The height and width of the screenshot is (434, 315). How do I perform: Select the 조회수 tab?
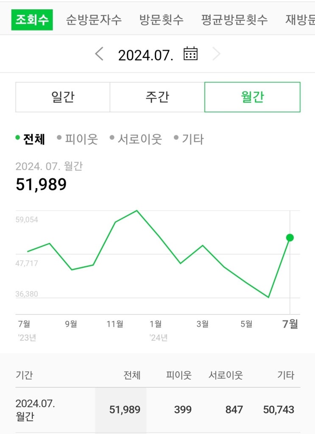click(32, 20)
